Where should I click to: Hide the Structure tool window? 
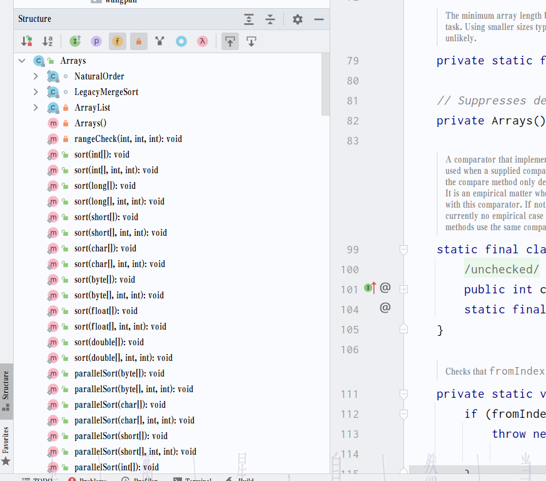point(318,19)
